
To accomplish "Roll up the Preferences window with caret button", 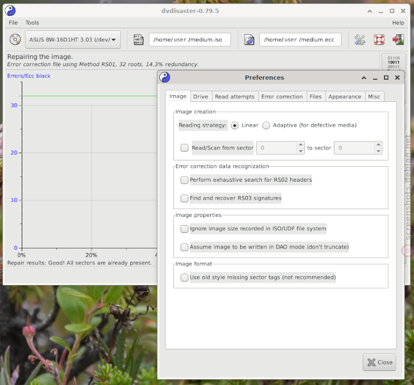I will (x=364, y=78).
